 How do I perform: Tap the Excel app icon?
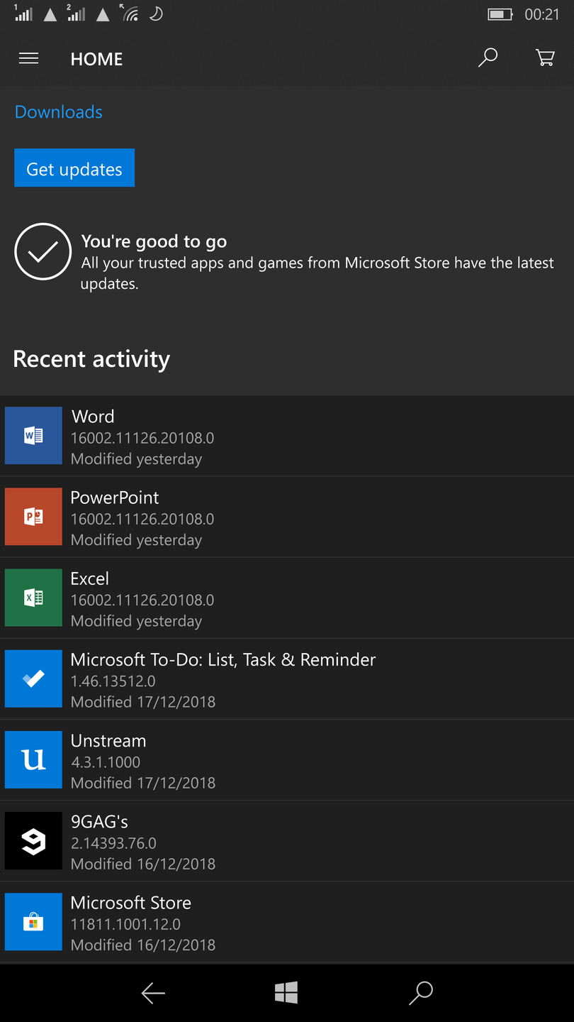click(x=33, y=598)
